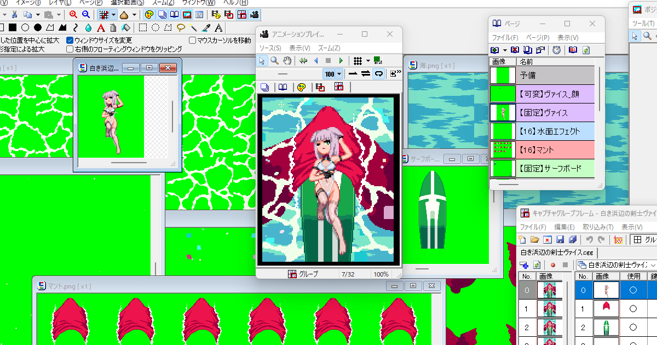Click the play button in the animation player
The image size is (657, 345).
tap(341, 61)
